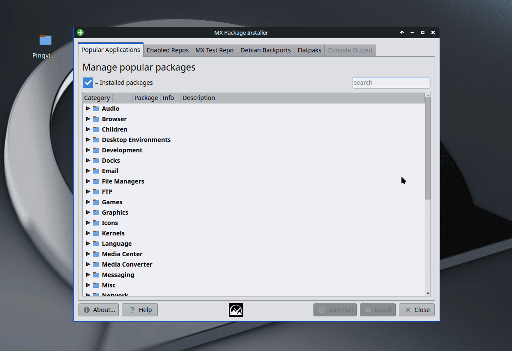Click the Package column header
This screenshot has height=351, width=512.
[146, 98]
